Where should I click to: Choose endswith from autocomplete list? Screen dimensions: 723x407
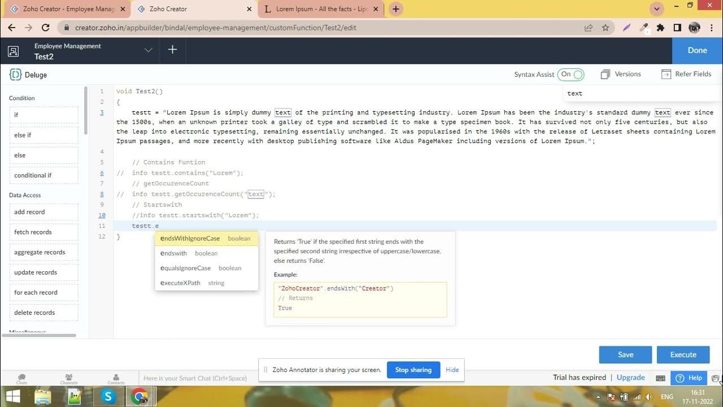206,253
